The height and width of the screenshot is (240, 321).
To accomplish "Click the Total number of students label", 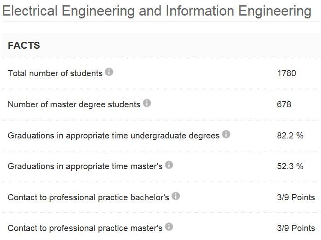I will [x=55, y=73].
